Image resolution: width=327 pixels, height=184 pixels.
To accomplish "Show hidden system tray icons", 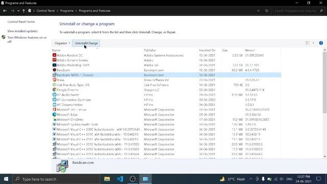I will pos(251,179).
